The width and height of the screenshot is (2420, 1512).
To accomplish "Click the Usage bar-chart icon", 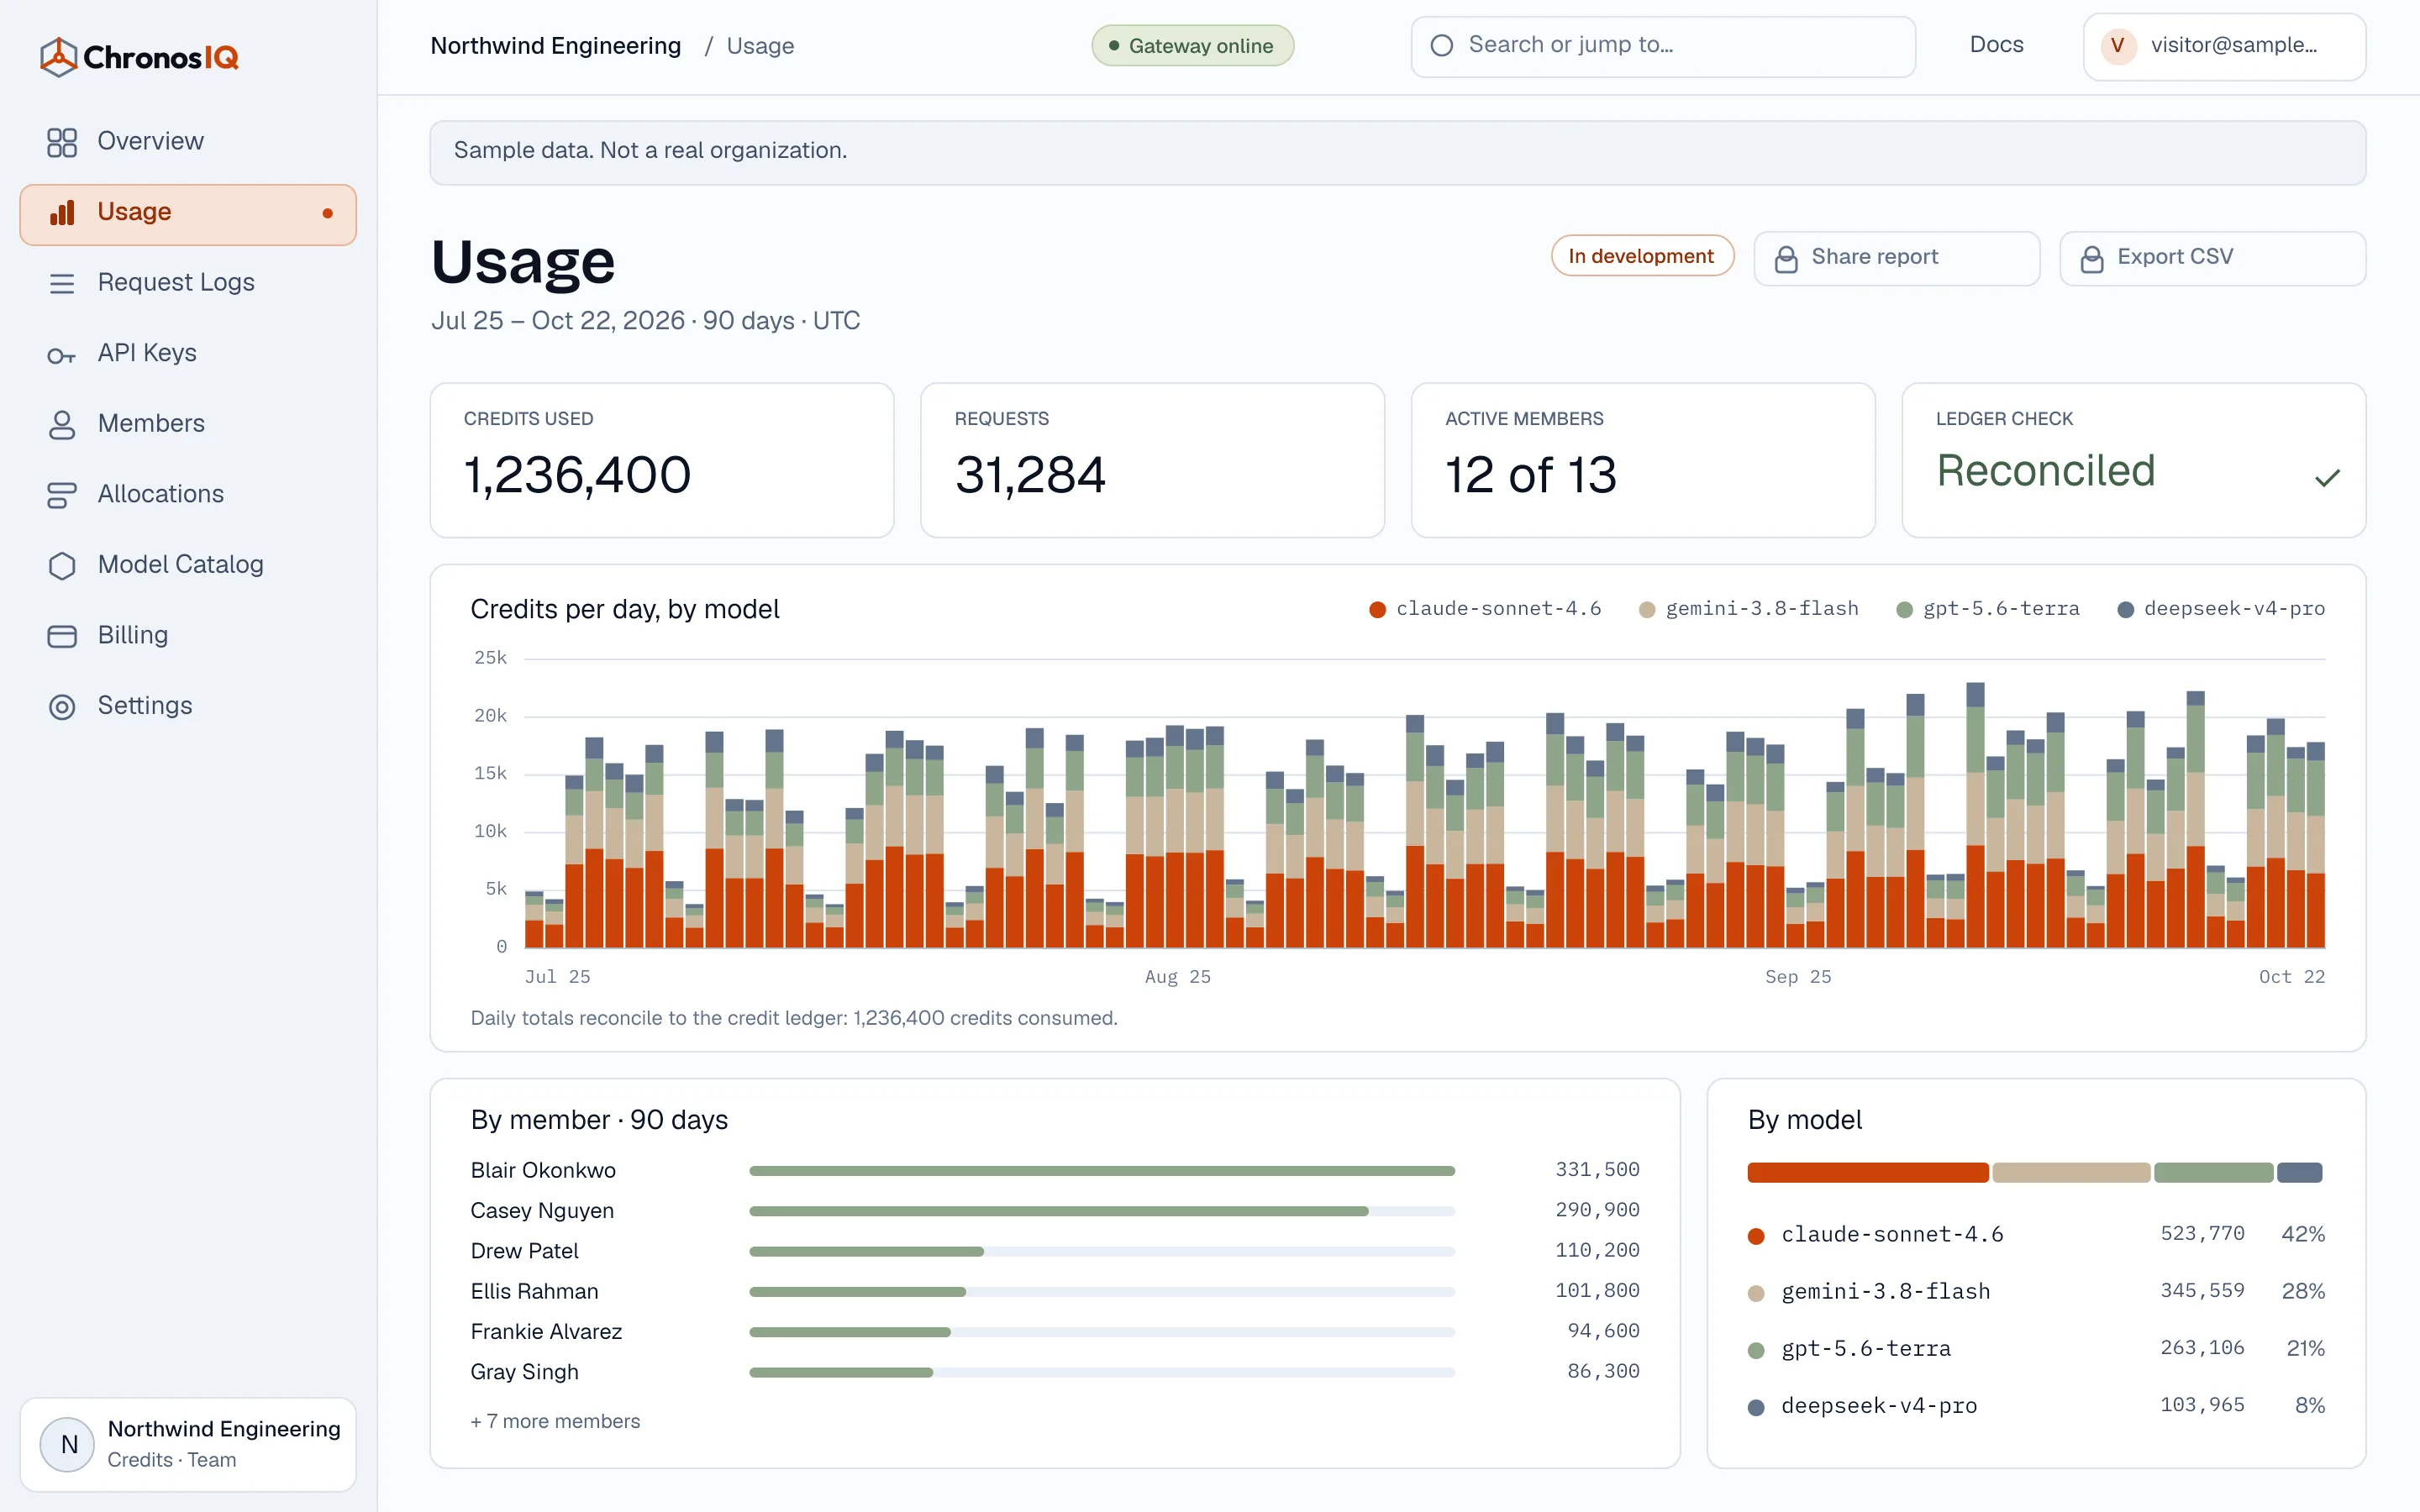I will point(62,212).
